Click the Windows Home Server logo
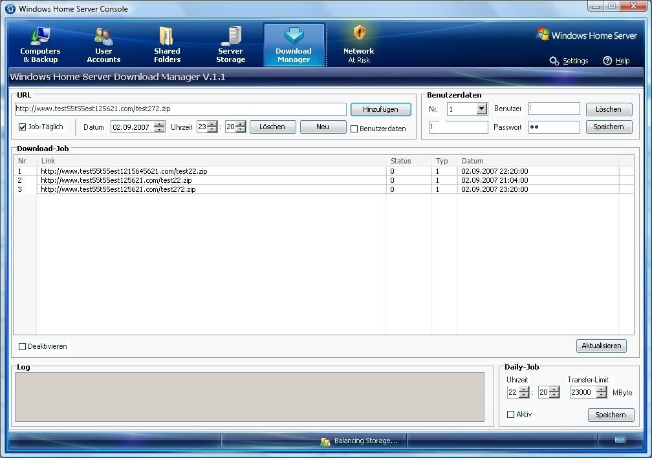The width and height of the screenshot is (652, 458). coord(586,35)
